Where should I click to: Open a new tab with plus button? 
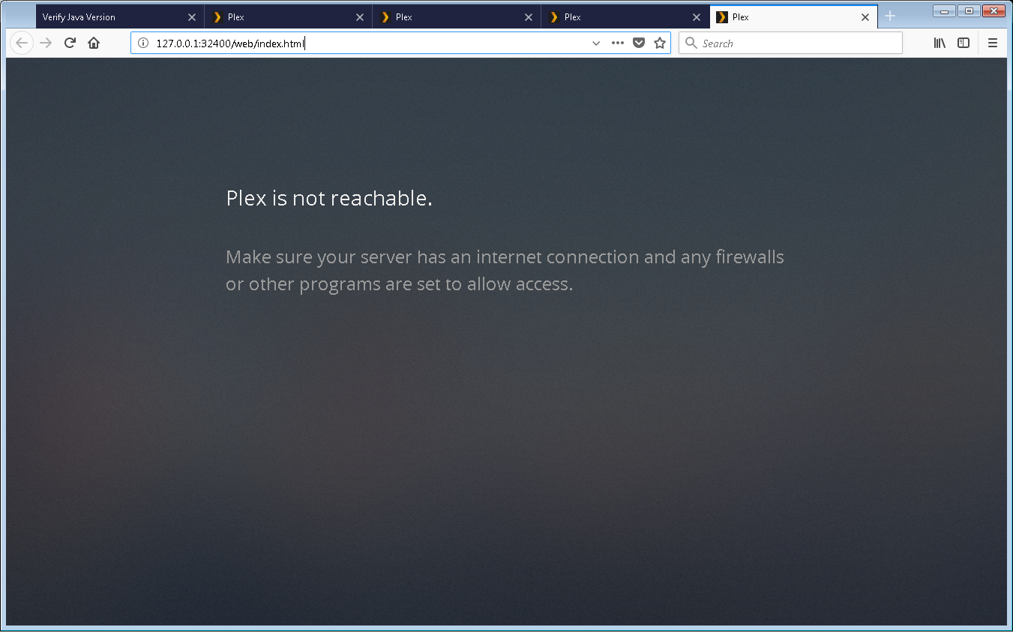[x=890, y=16]
